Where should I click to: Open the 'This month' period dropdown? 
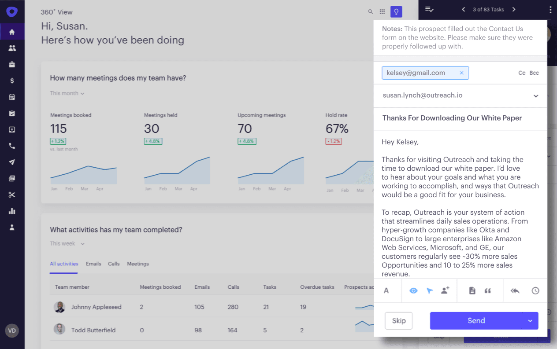tap(67, 93)
